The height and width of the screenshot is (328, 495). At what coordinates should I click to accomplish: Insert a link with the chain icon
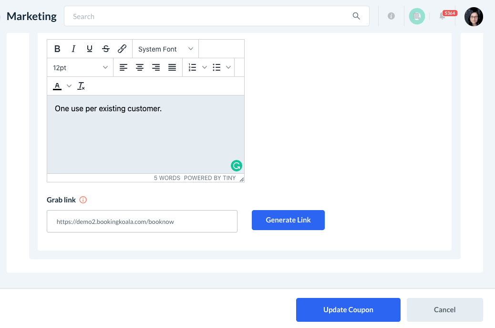coord(122,49)
